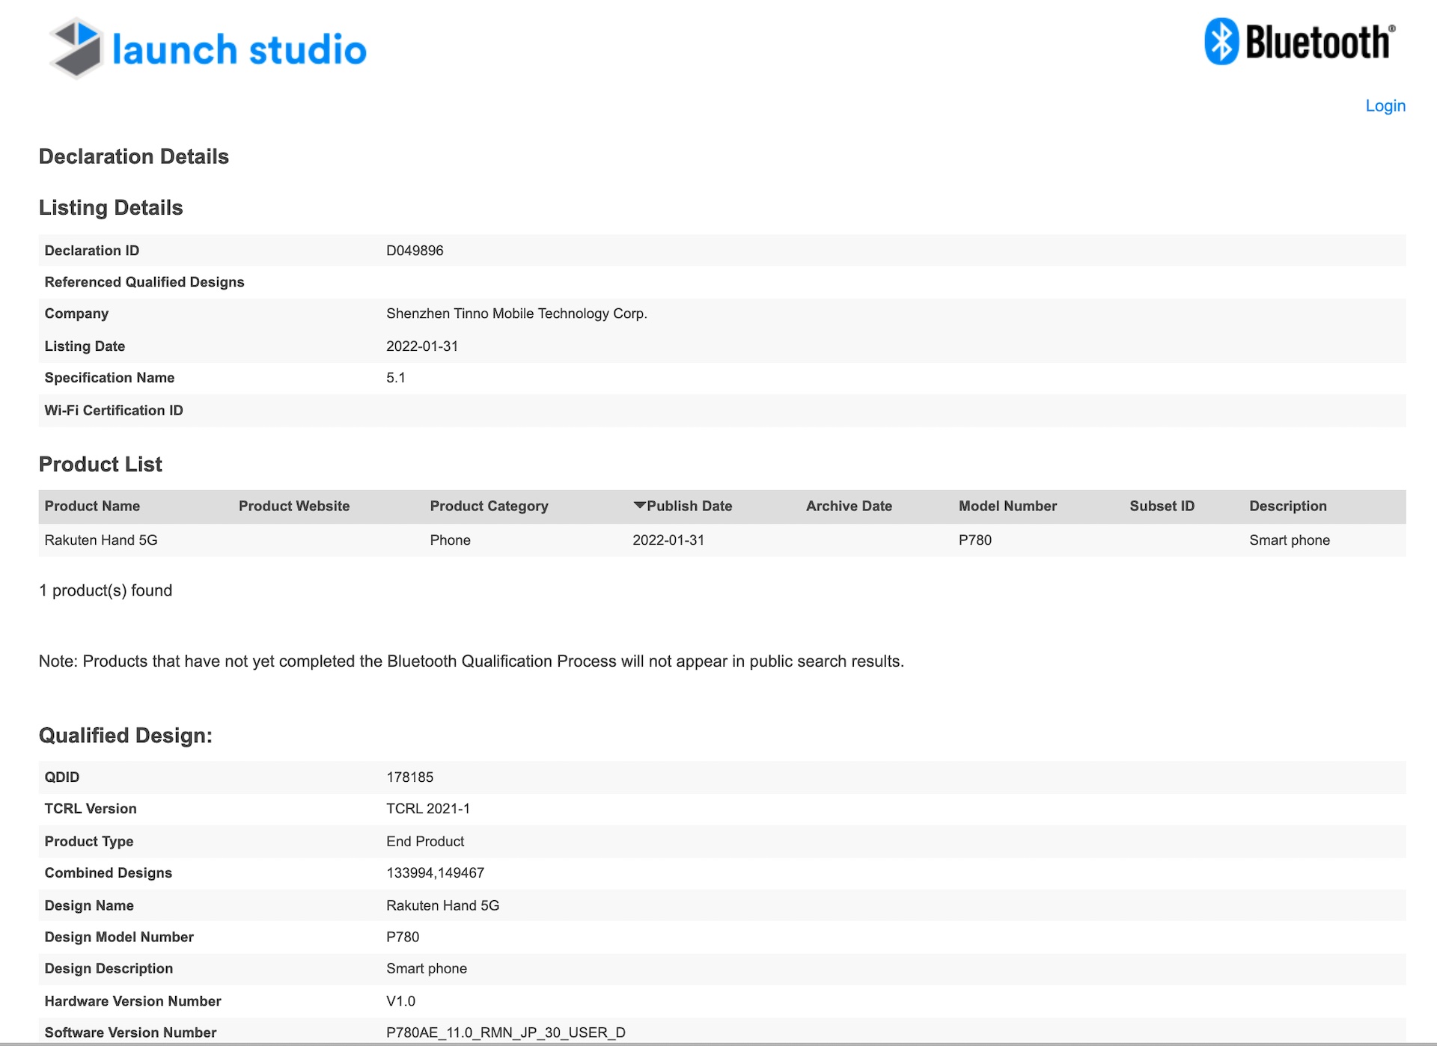This screenshot has height=1046, width=1437.
Task: Click QDID value 178185
Action: (409, 777)
